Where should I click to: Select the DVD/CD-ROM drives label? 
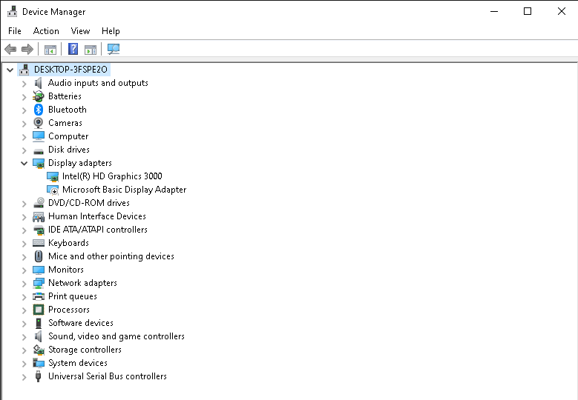tap(89, 203)
